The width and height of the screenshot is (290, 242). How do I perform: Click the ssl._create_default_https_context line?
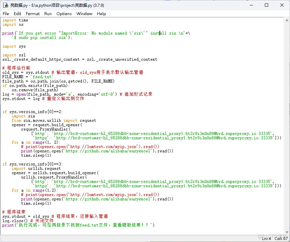coord(80,59)
